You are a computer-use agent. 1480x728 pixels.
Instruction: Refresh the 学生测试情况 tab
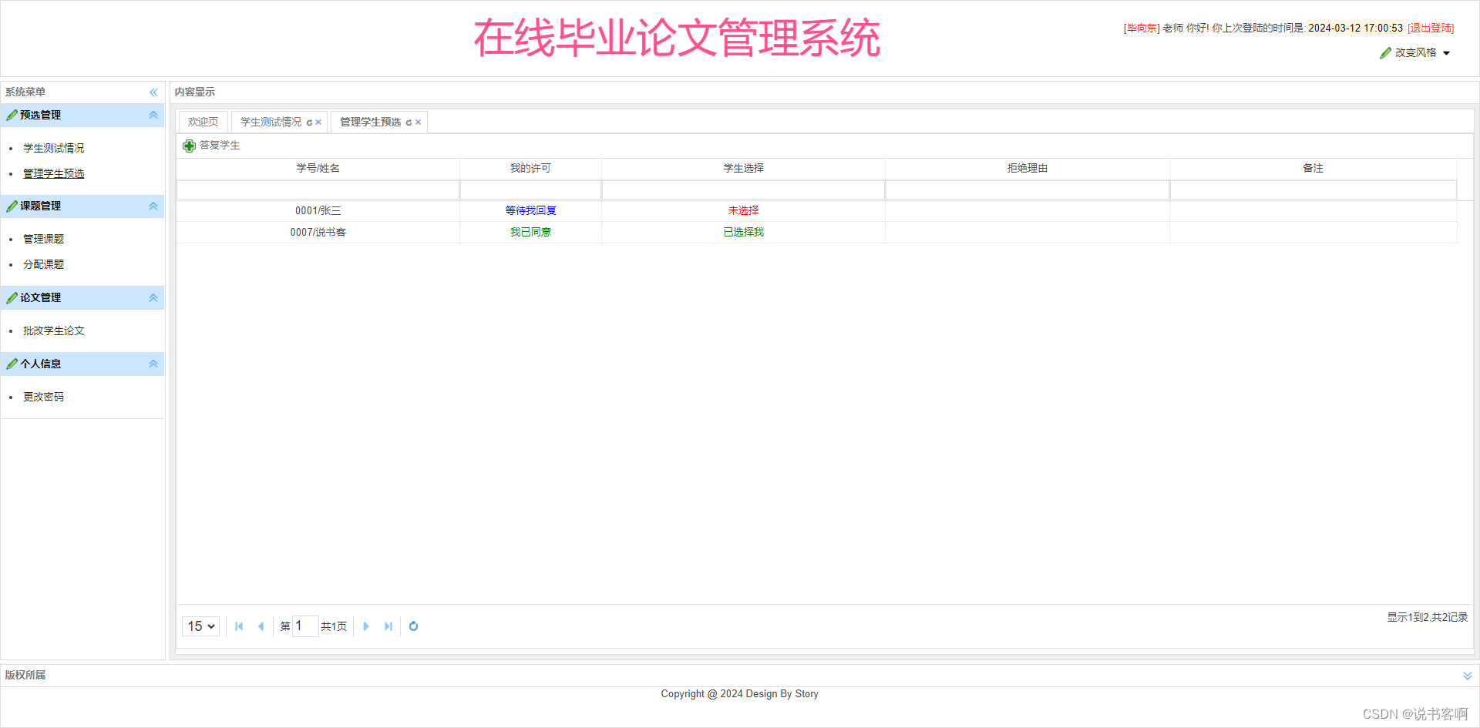click(x=309, y=122)
